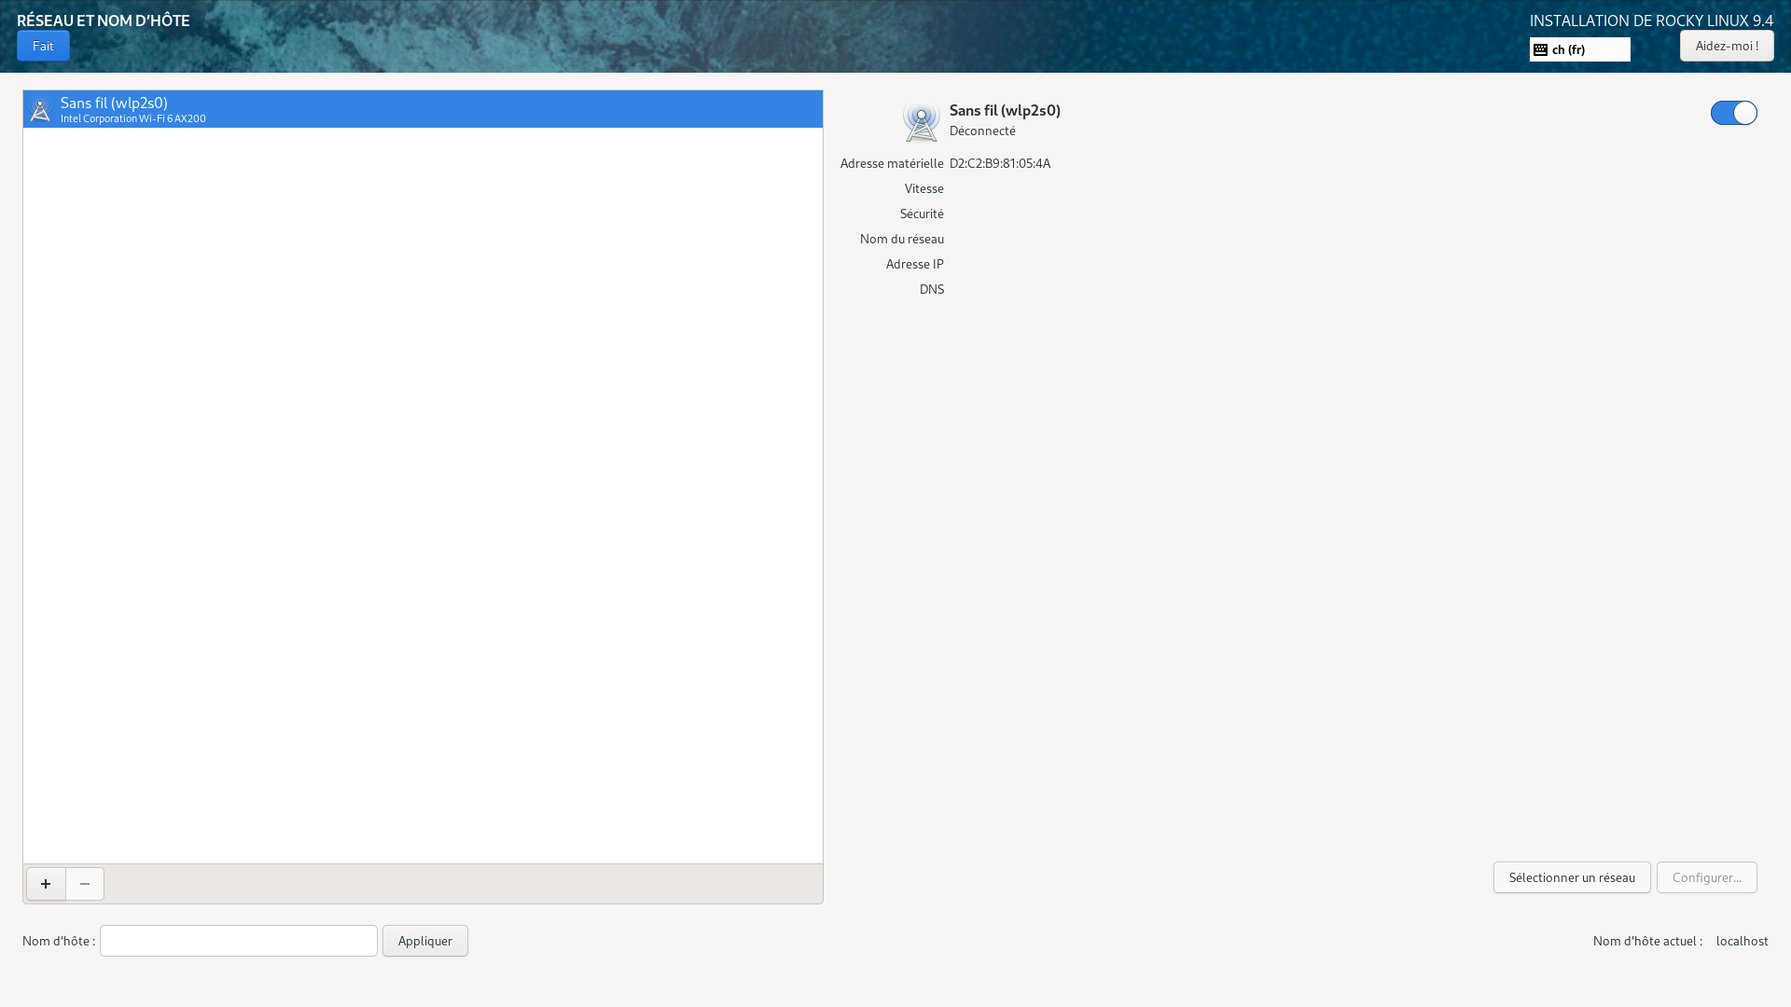
Task: Click the Fait button to finish
Action: pyautogui.click(x=43, y=45)
